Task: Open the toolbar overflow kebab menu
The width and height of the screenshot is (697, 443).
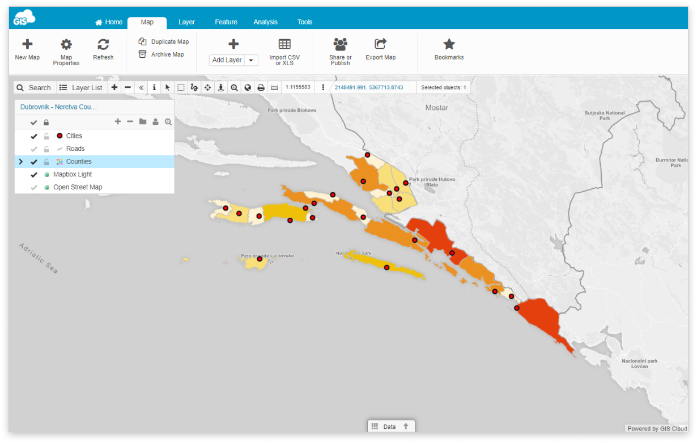Action: (322, 87)
